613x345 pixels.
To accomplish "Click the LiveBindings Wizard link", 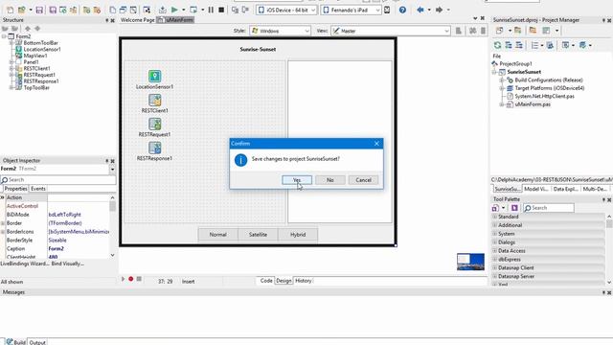I will [25, 264].
